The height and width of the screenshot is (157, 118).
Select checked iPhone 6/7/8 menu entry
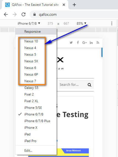point(36,114)
